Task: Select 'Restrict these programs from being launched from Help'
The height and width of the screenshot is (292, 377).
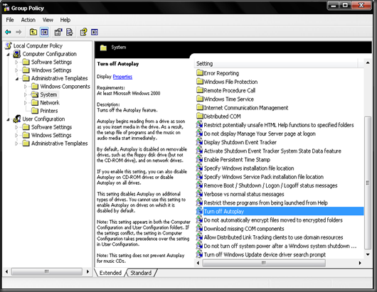Action: (x=266, y=202)
